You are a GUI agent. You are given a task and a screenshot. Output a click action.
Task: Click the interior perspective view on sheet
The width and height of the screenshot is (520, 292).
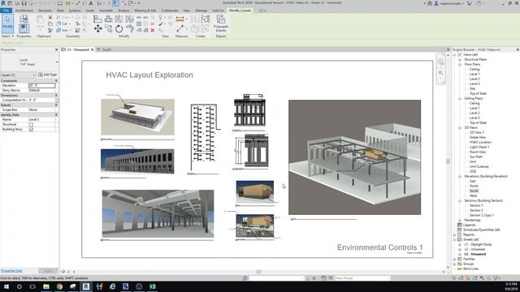point(158,214)
